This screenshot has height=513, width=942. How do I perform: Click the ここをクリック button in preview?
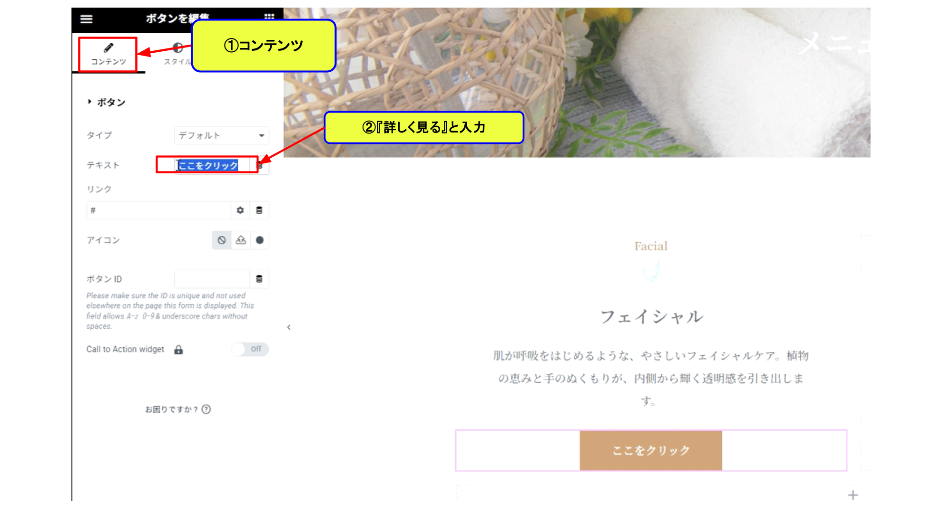[x=651, y=450]
